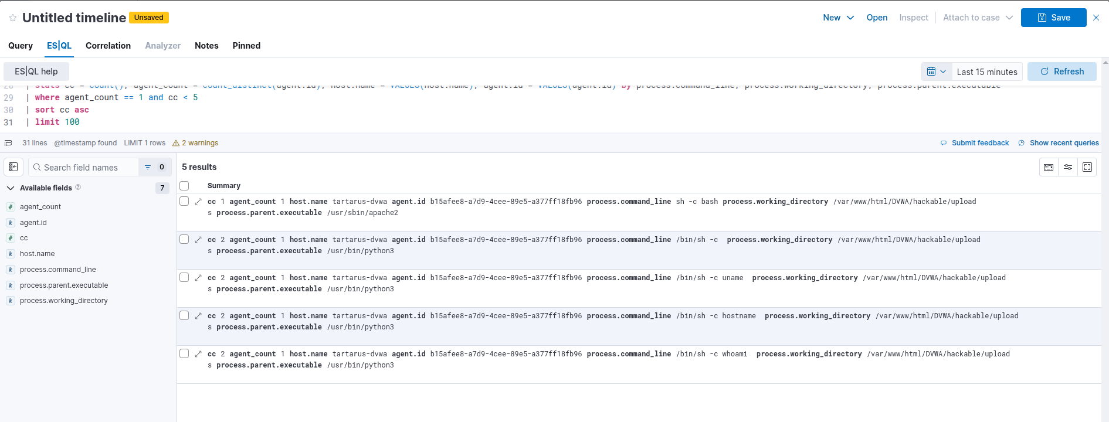Open the Notes tab
Screen dimensions: 1109x422
206,46
